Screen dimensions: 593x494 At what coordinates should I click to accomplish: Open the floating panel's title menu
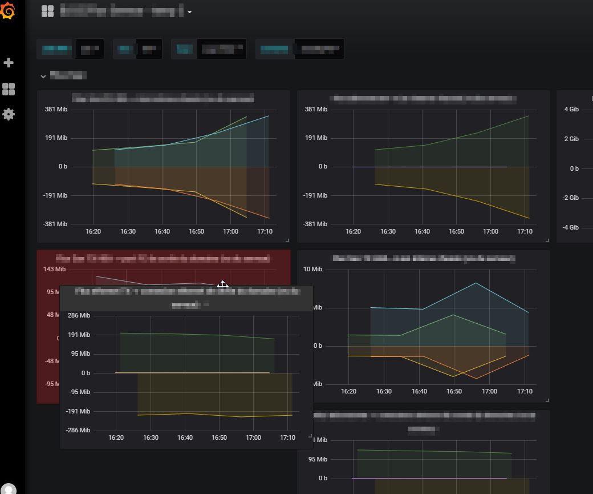pos(185,298)
